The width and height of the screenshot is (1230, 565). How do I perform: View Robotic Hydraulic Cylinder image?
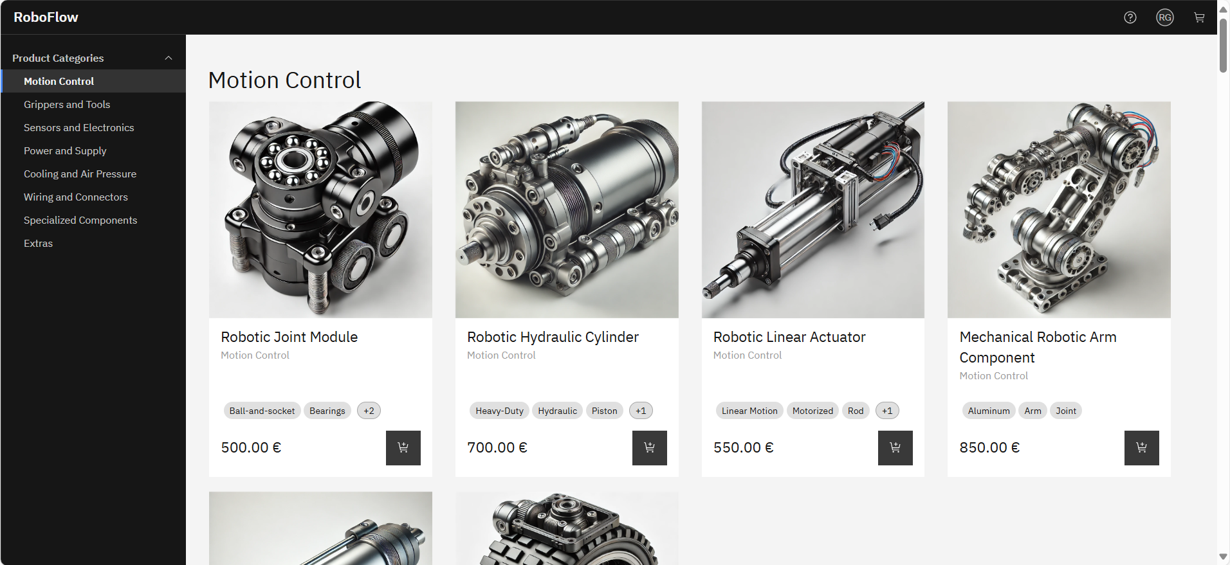pyautogui.click(x=567, y=210)
